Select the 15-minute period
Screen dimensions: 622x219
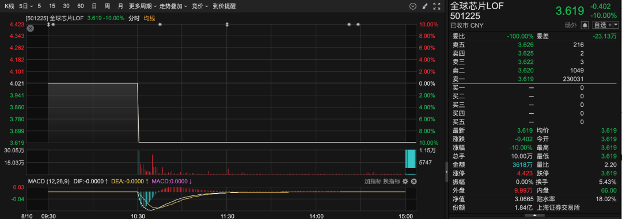point(52,6)
